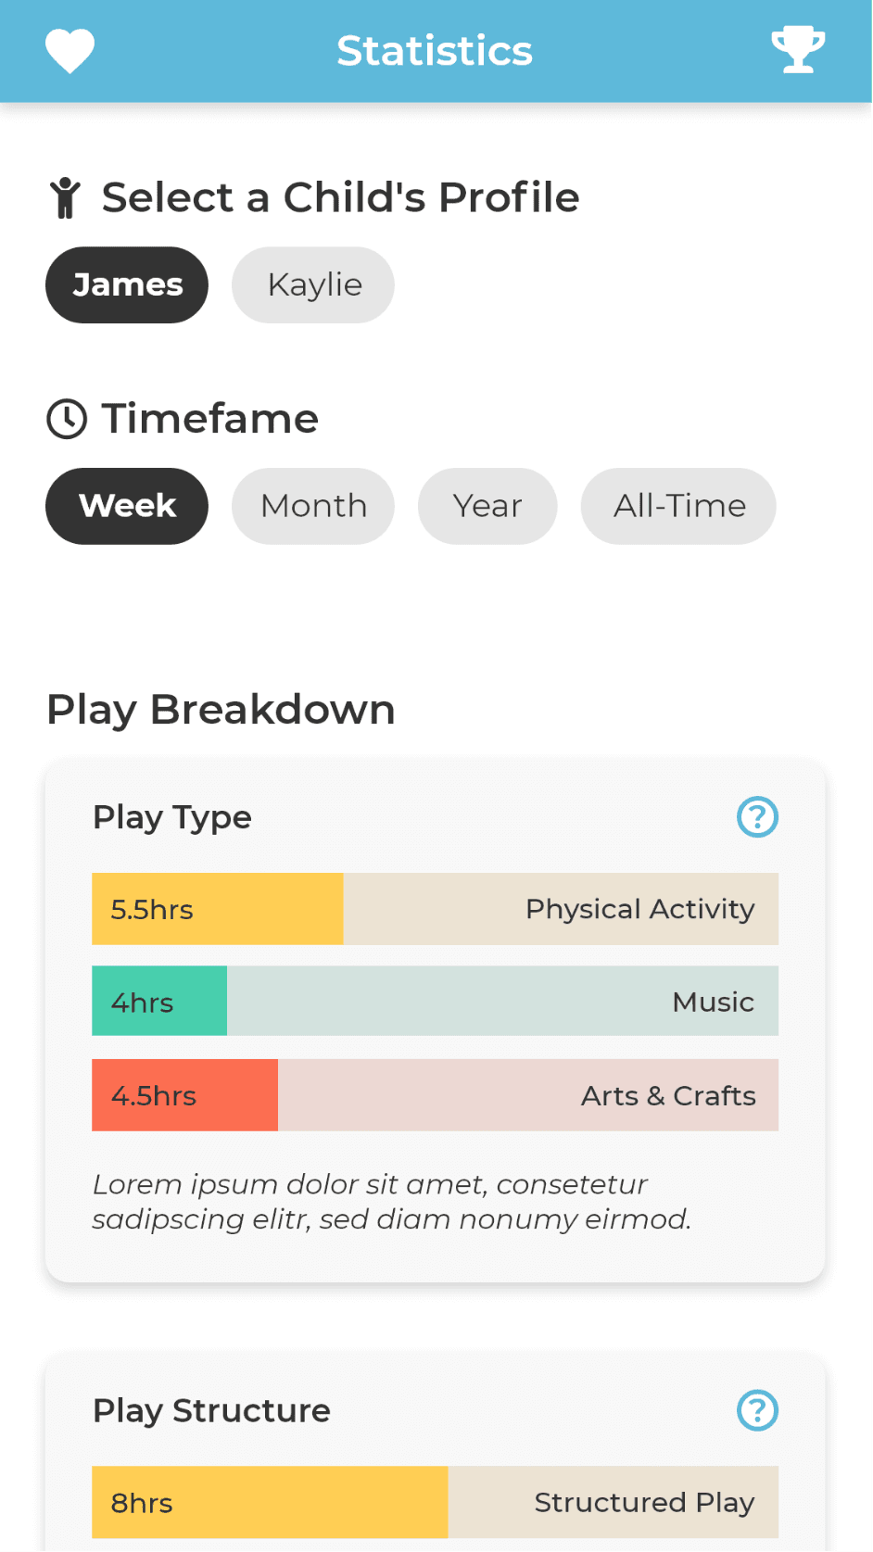Choose the Year timeframe

(487, 506)
